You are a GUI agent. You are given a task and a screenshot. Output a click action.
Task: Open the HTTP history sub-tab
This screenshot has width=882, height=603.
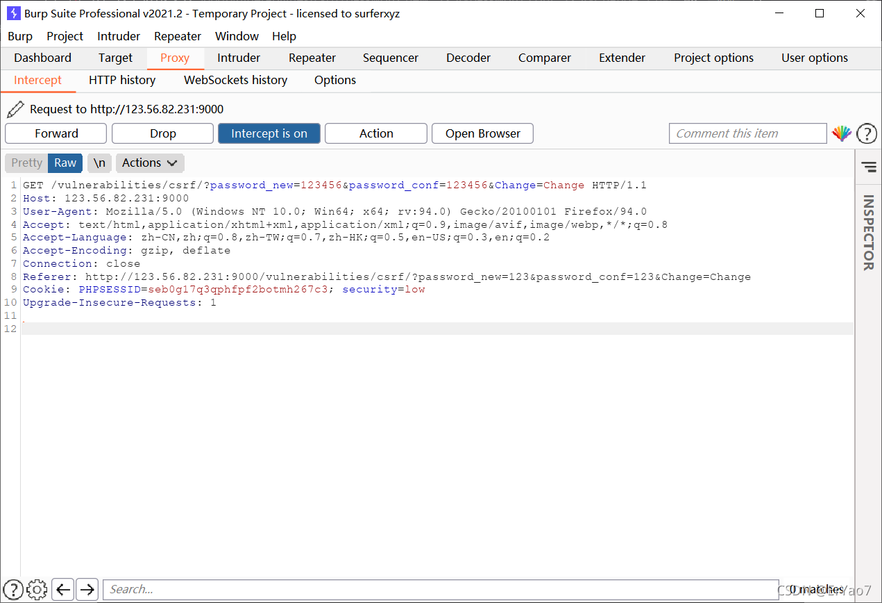pyautogui.click(x=122, y=80)
